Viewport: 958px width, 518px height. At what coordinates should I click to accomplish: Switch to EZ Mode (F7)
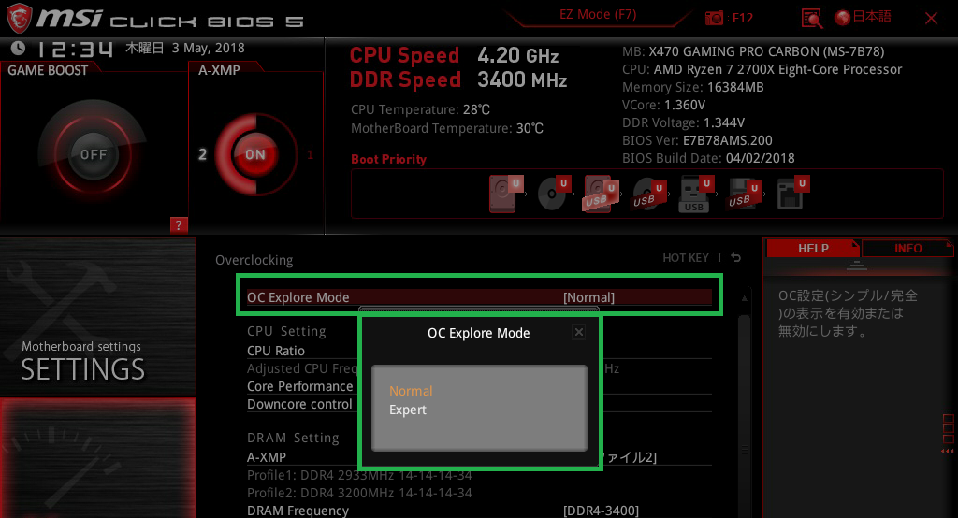[x=598, y=14]
